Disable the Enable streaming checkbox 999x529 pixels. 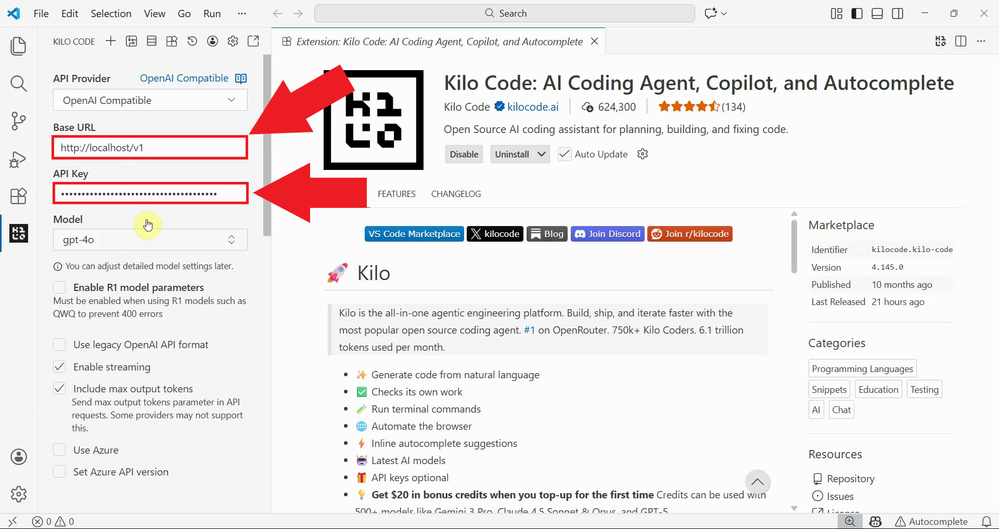point(59,367)
